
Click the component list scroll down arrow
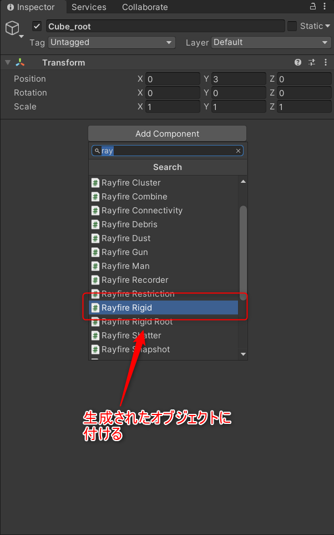click(x=243, y=354)
